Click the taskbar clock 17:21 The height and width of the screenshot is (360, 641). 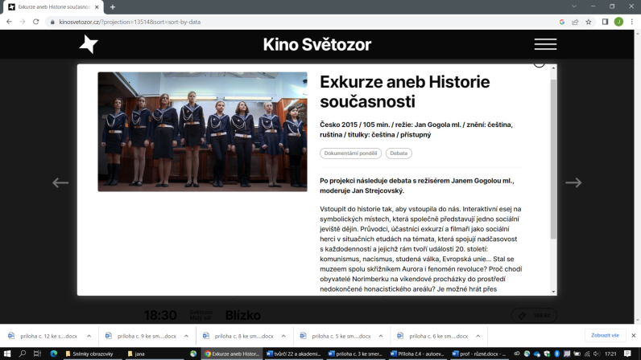click(610, 354)
